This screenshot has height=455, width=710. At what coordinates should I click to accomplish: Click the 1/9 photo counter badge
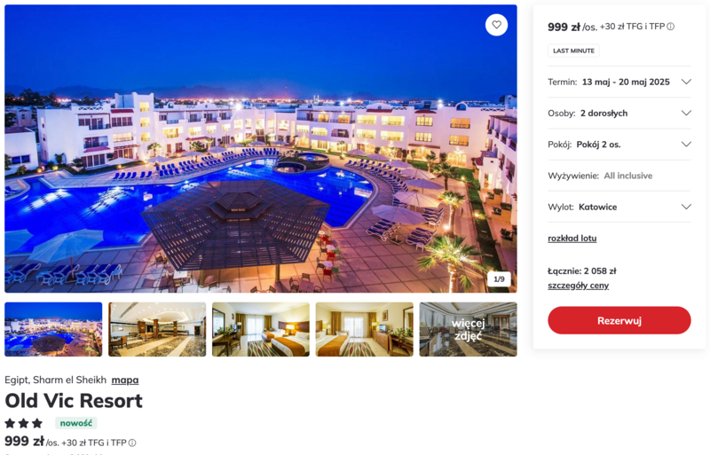[x=499, y=278]
